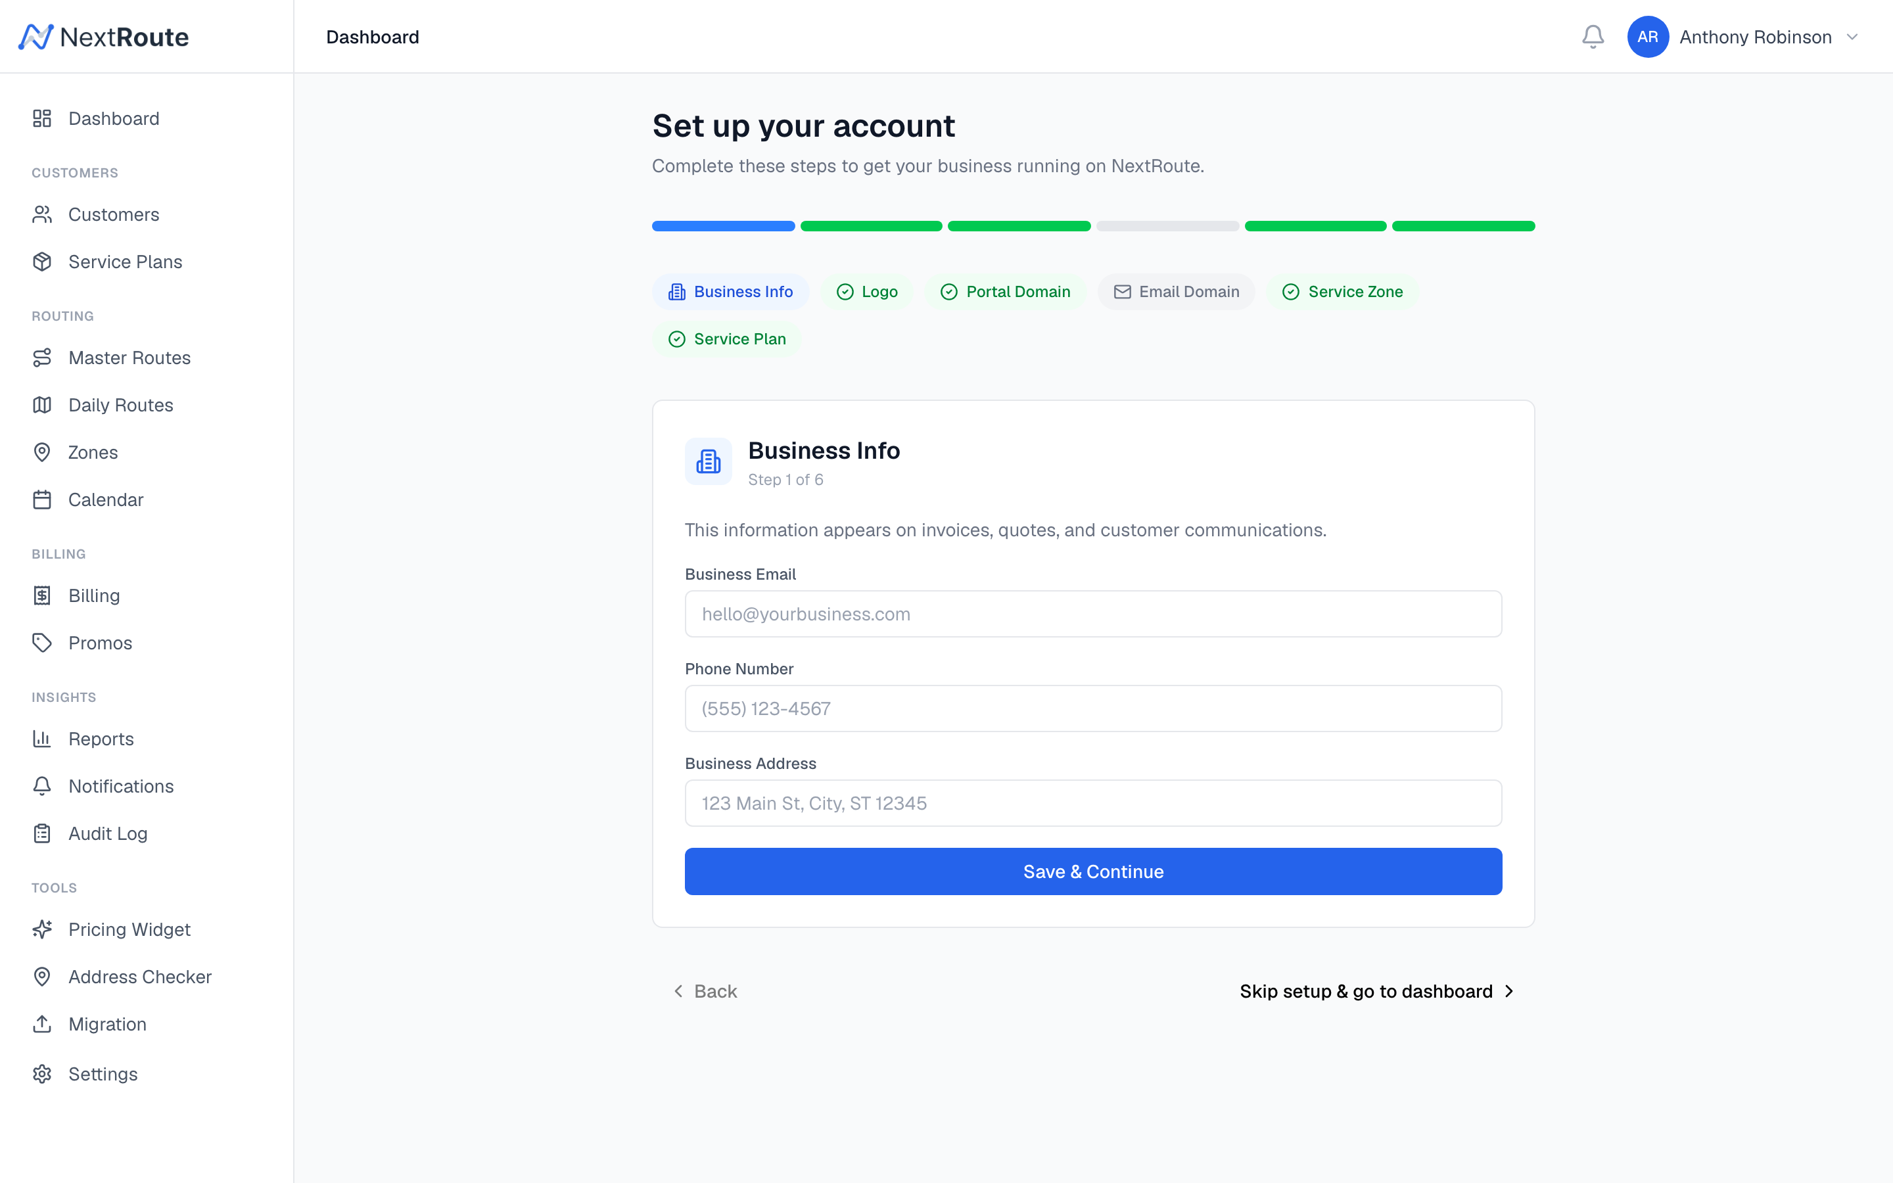Screen dimensions: 1893x1183
Task: Select the Customers sidebar icon
Action: coord(42,214)
